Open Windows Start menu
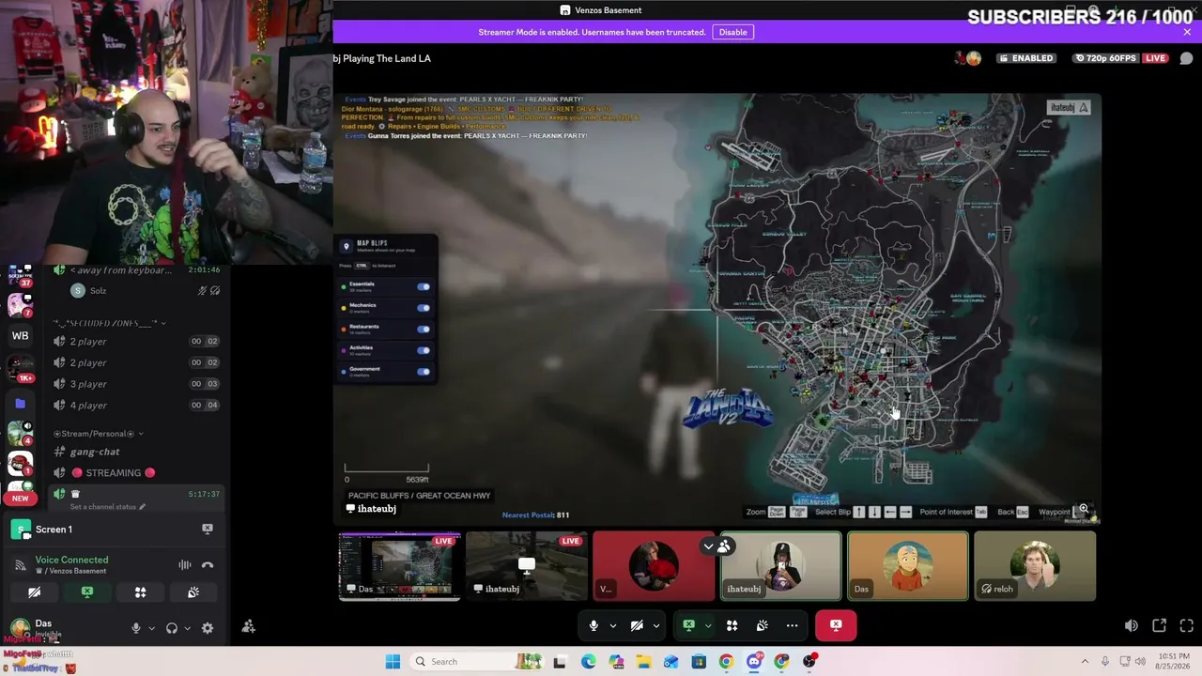 pos(393,661)
